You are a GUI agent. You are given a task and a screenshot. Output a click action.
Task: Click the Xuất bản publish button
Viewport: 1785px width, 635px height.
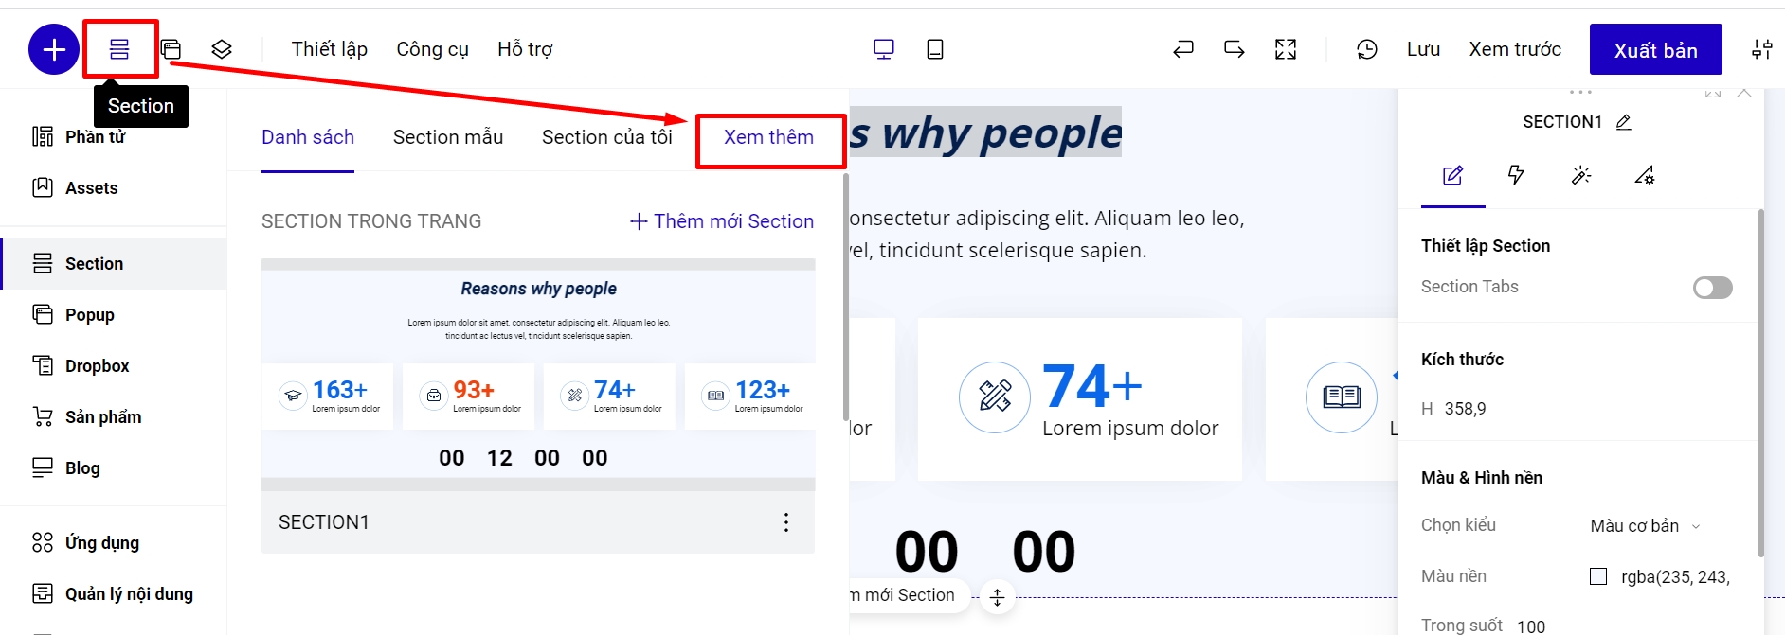coord(1655,50)
